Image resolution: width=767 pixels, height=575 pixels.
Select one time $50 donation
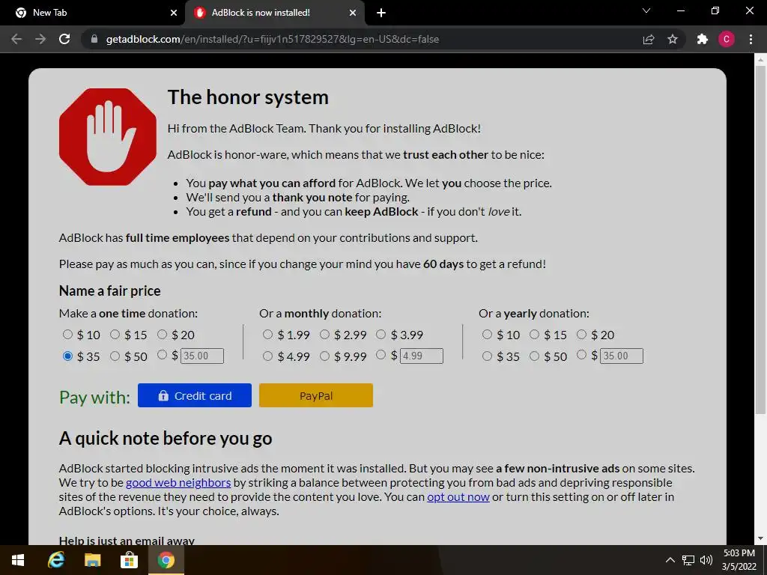[x=115, y=356]
